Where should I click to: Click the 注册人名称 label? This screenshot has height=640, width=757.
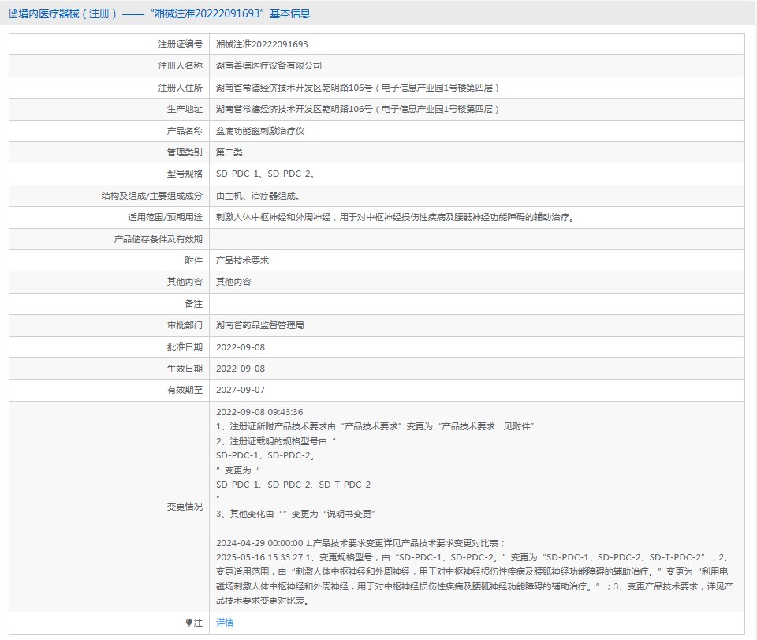(x=180, y=65)
